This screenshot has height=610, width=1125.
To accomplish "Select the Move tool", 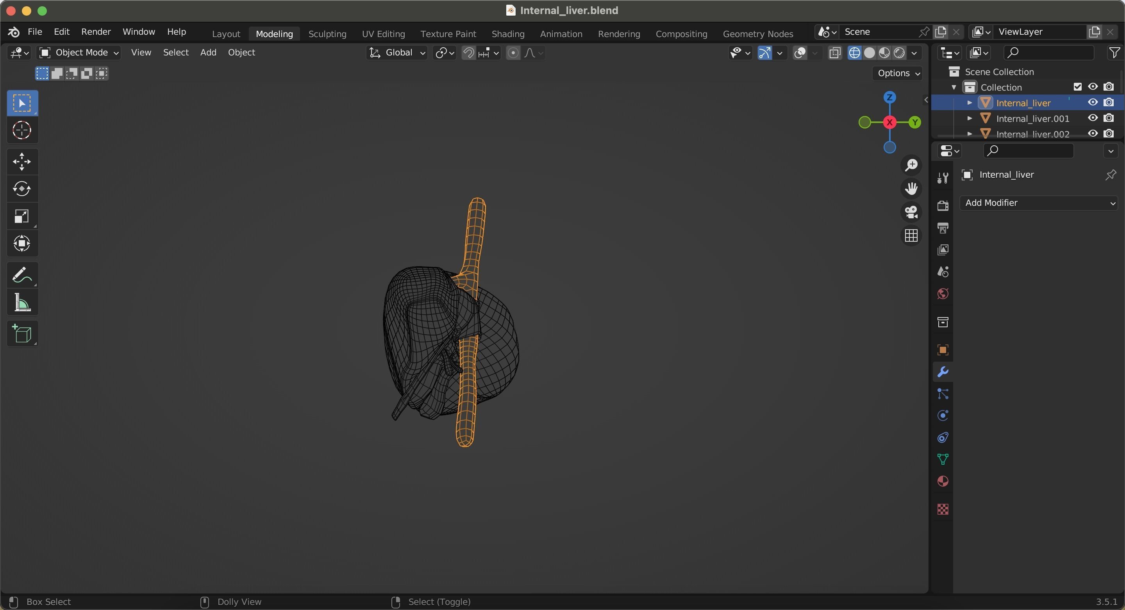I will coord(22,162).
